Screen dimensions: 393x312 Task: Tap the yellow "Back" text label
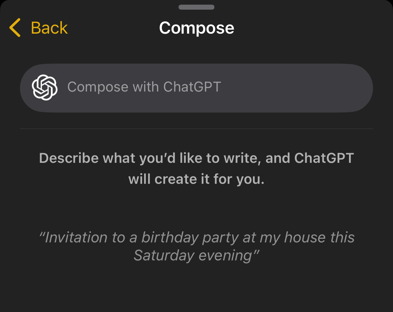click(x=49, y=28)
